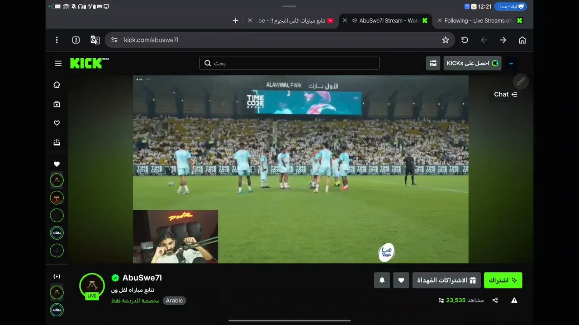Open the browser three-dot menu
Image resolution: width=579 pixels, height=325 pixels.
pyautogui.click(x=57, y=40)
